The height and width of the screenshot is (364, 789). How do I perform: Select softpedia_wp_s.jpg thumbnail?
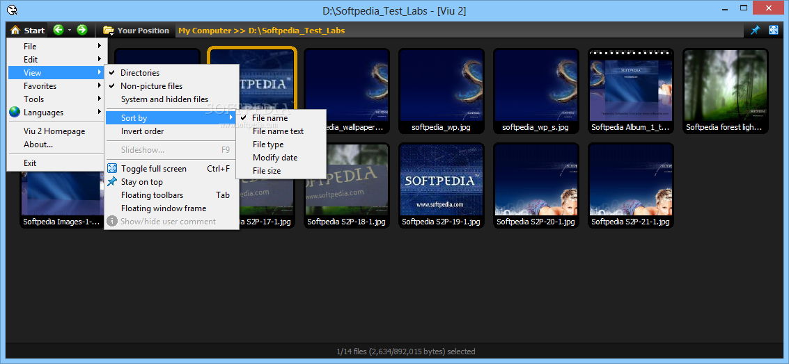[536, 91]
